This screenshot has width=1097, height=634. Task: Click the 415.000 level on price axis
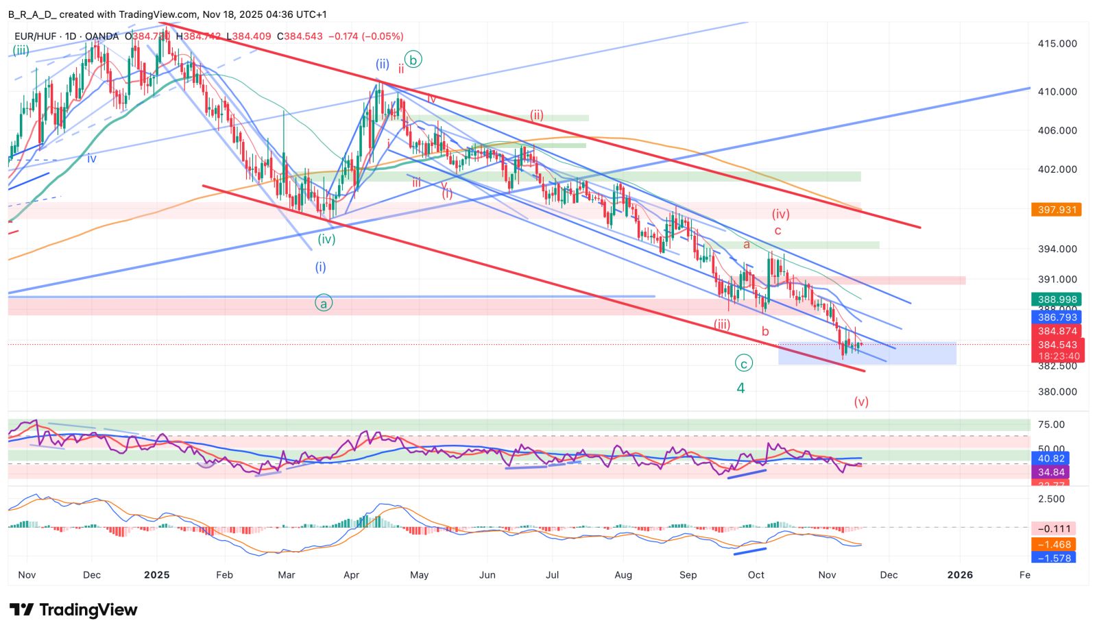click(1057, 43)
